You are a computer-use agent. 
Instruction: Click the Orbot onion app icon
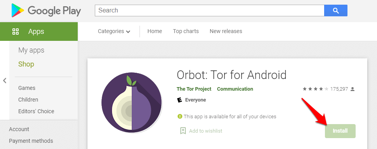coord(132,103)
